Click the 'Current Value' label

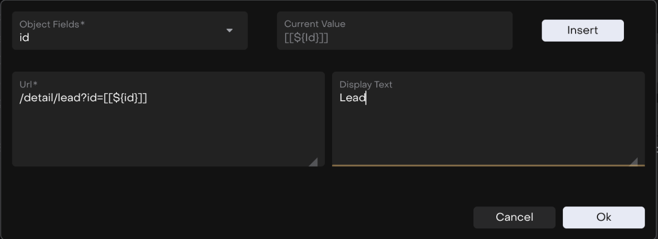coord(314,24)
